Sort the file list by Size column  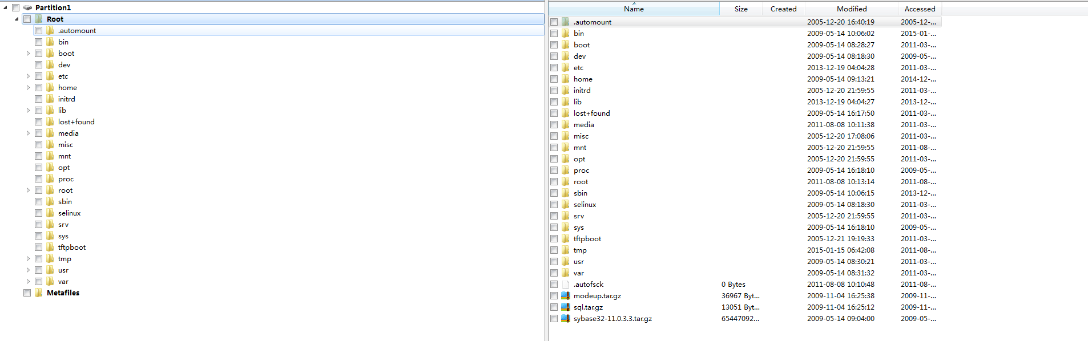point(741,9)
